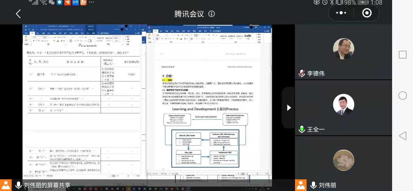Select 刘伟丽's avatar thumbnail
413x191 pixels.
click(x=343, y=160)
